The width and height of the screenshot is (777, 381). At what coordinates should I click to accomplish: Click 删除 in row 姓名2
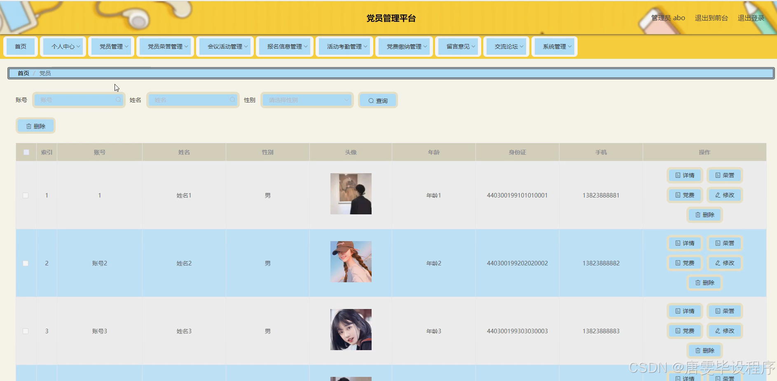[704, 283]
